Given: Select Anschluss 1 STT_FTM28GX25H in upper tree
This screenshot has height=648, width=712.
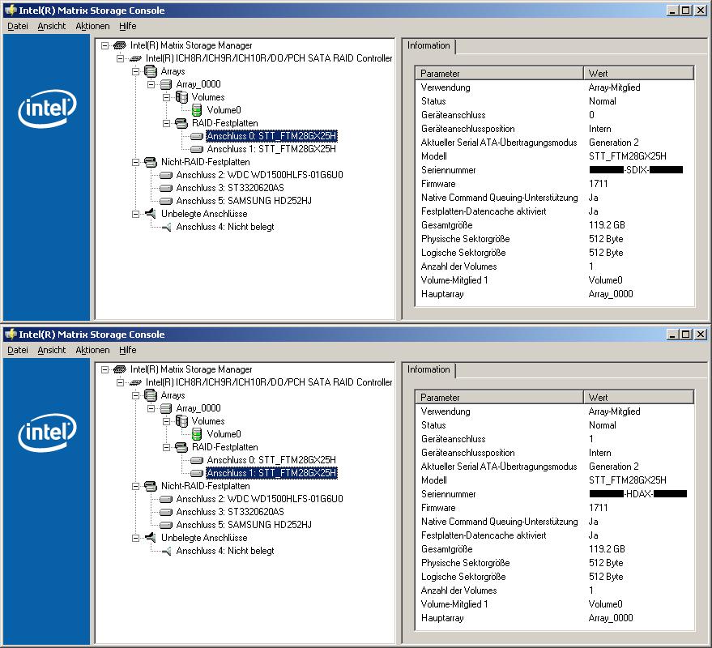Looking at the screenshot, I should (271, 149).
